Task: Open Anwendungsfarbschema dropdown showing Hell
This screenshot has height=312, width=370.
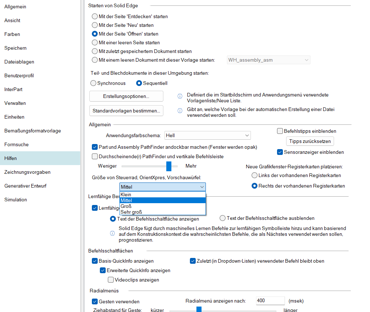Action: (207, 135)
